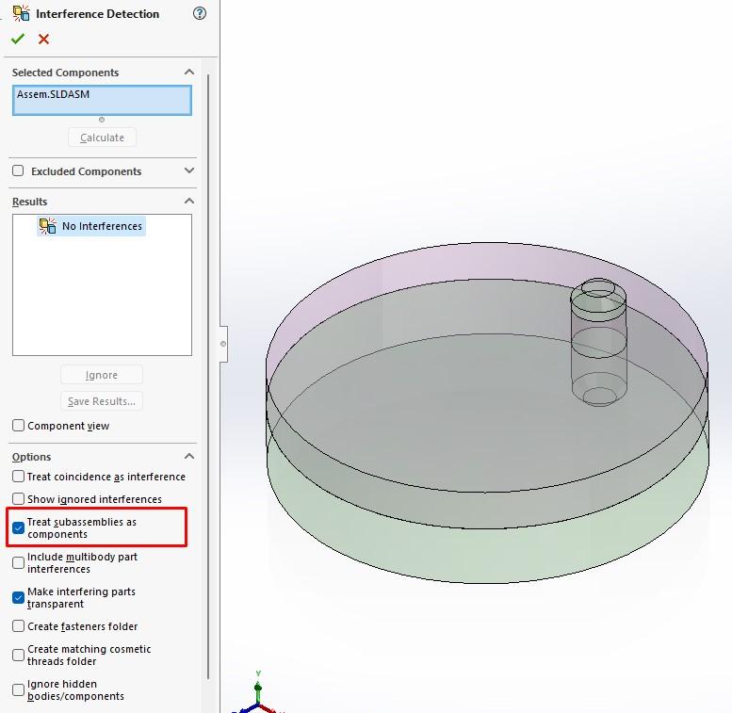Screen dimensions: 732x713
Task: Check Ignore hidden bodies/components
Action: [x=18, y=689]
